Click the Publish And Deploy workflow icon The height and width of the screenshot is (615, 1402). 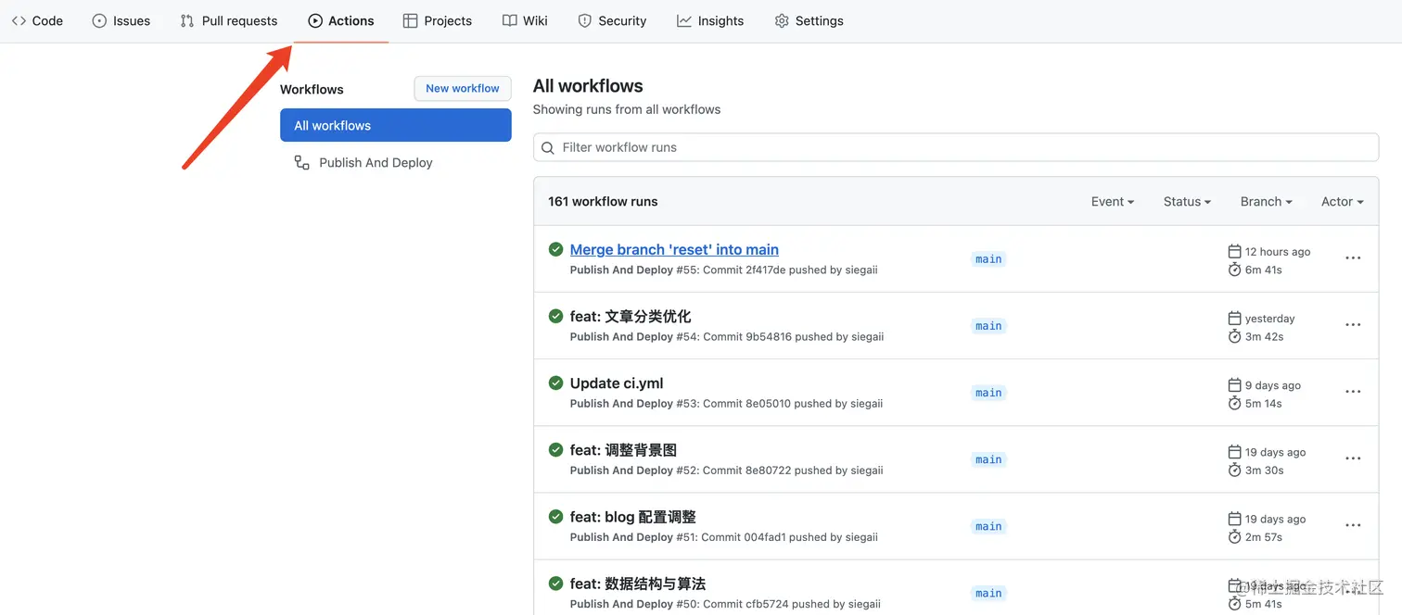301,162
